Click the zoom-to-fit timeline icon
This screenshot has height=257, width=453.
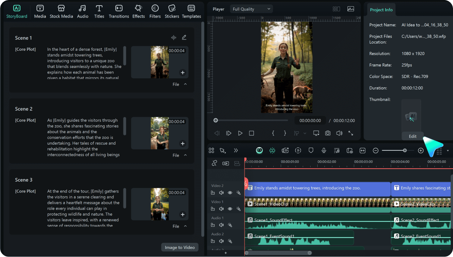[x=362, y=150]
